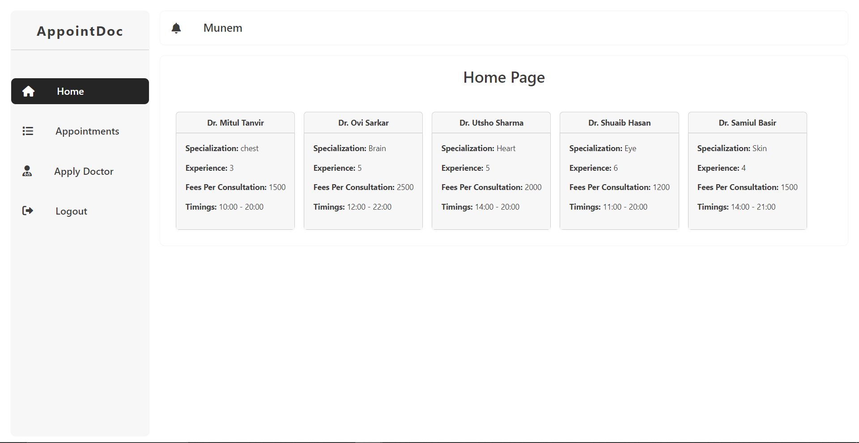Open Dr. Ovi Sarkar's card header

coord(363,122)
